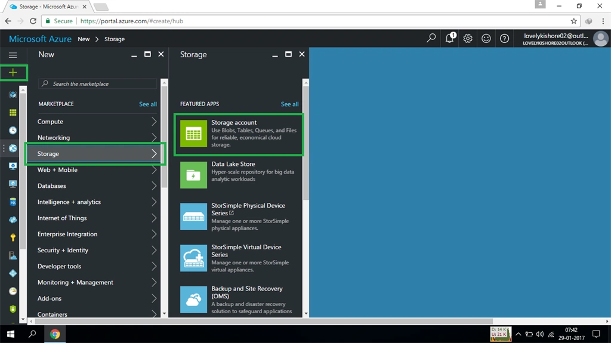Viewport: 611px width, 343px height.
Task: Select the Storage account featured app
Action: (x=239, y=134)
